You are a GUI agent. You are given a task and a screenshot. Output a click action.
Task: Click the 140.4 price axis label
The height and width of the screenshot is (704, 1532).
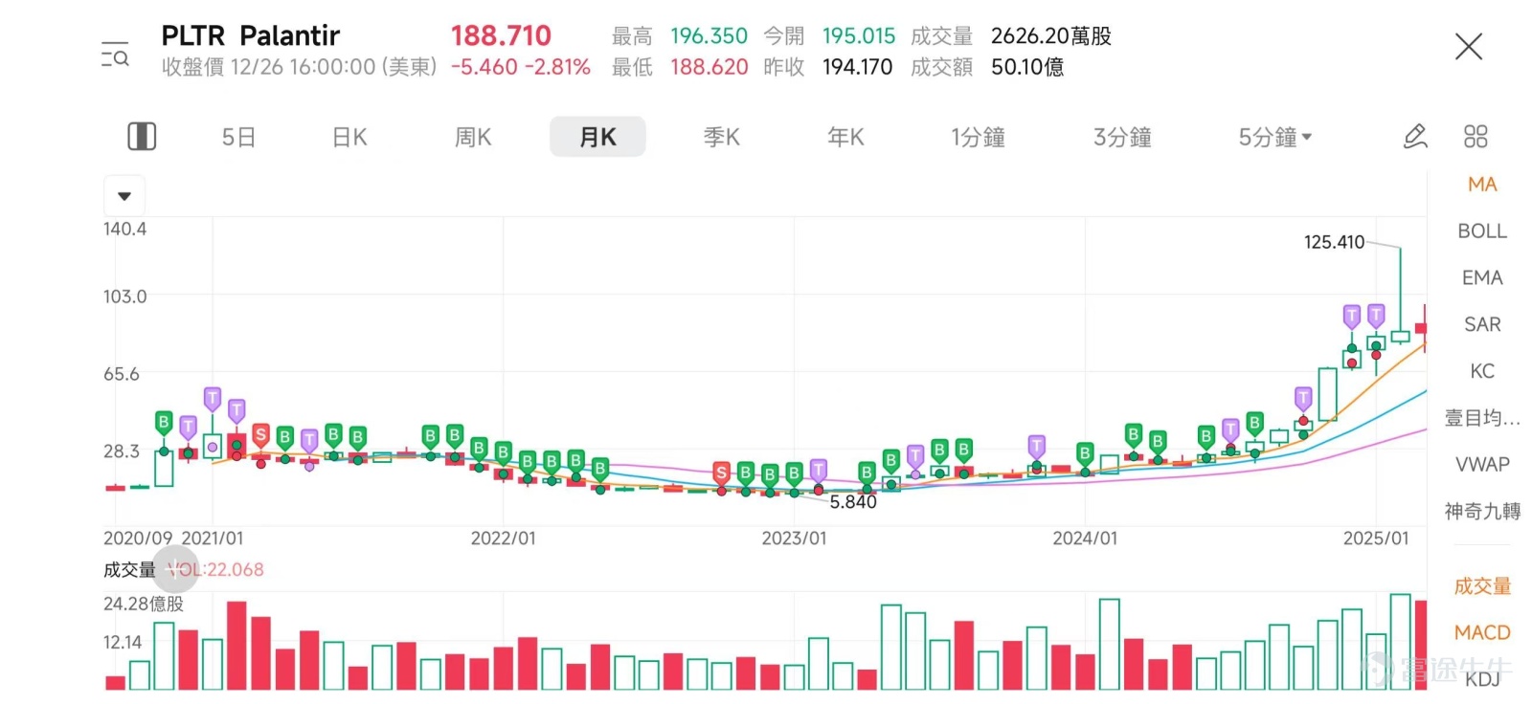click(124, 229)
